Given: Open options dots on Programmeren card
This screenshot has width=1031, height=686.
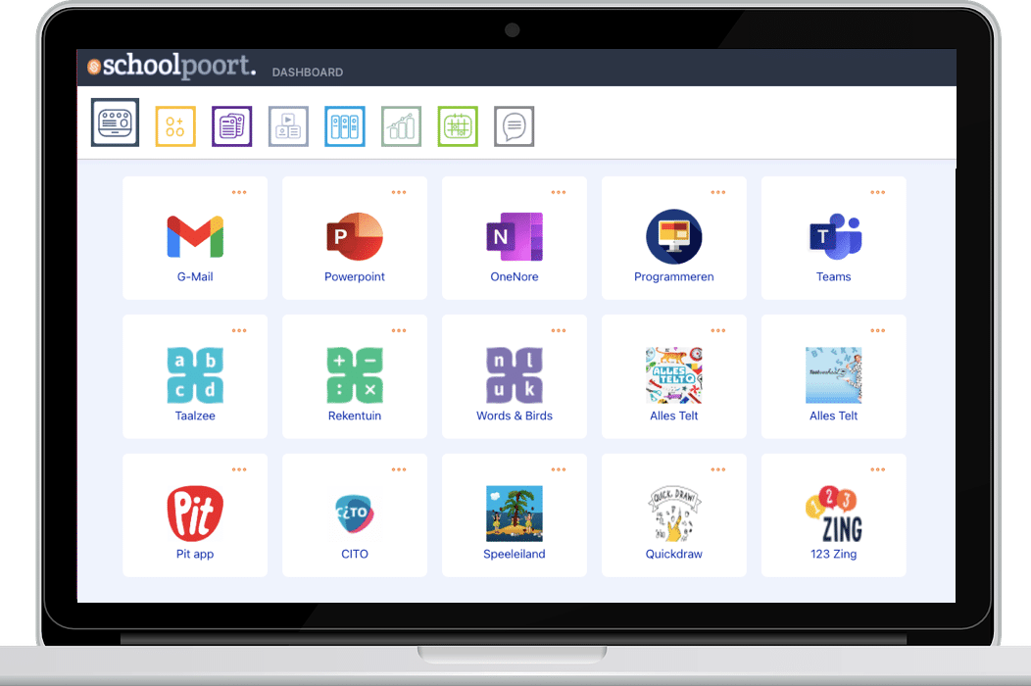Looking at the screenshot, I should tap(718, 193).
